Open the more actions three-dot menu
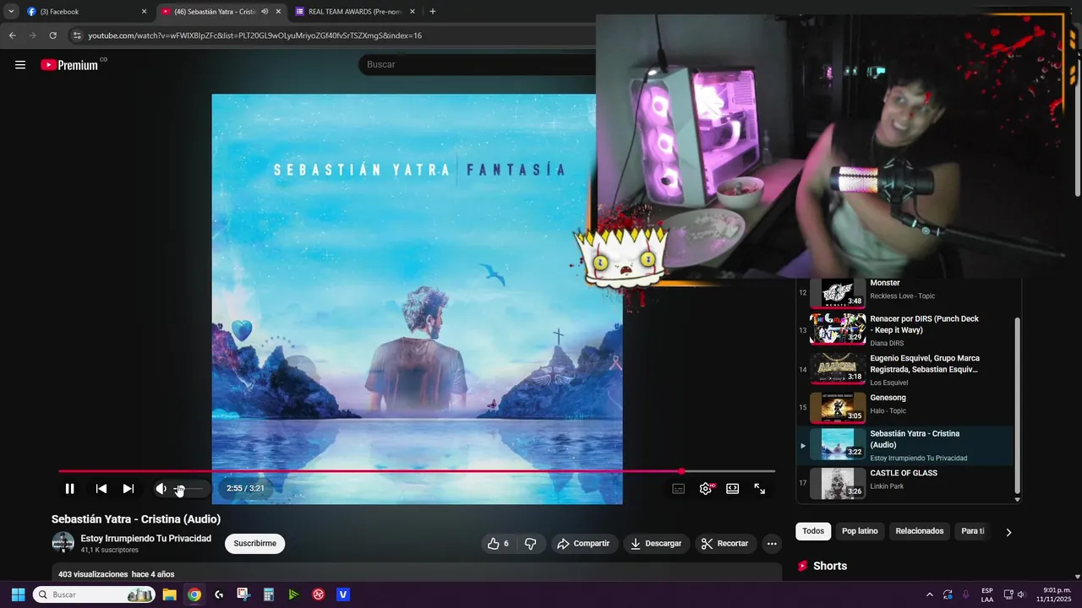 click(772, 544)
